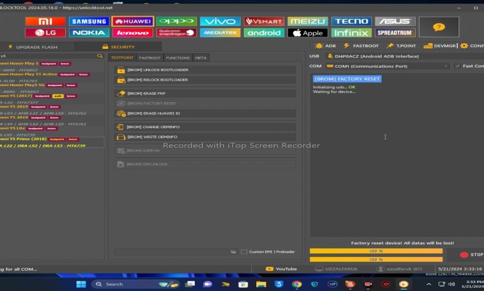Select the Apple brand logo
This screenshot has width=484, height=291.
click(x=308, y=33)
